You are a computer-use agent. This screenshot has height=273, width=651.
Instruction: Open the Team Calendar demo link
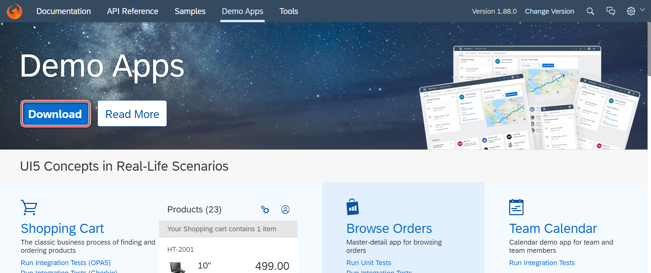pos(553,228)
